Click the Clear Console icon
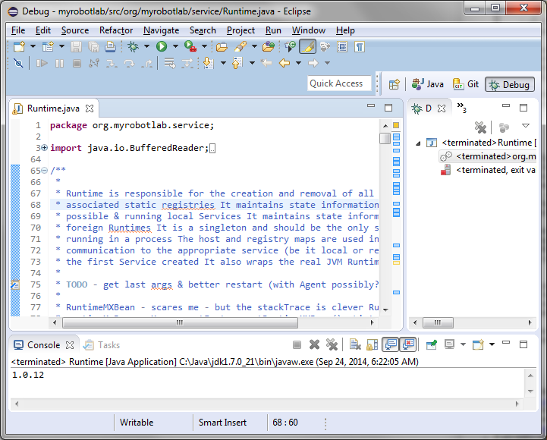The width and height of the screenshot is (547, 440). 355,344
